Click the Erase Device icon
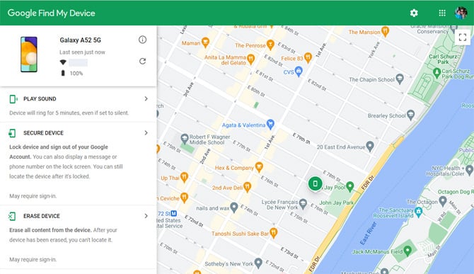 (x=12, y=216)
